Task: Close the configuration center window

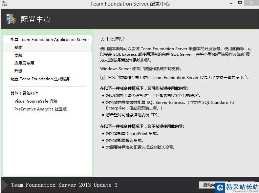Action: [x=251, y=3]
